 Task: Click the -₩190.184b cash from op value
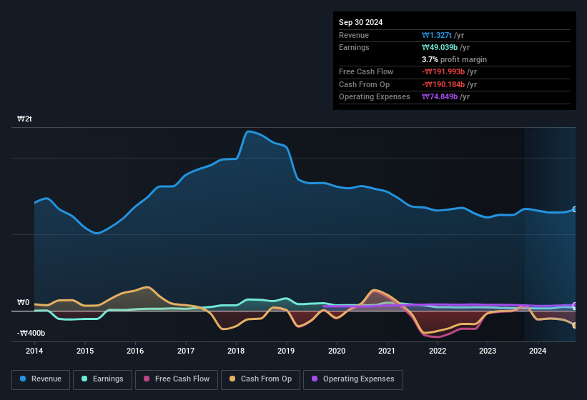click(x=443, y=84)
